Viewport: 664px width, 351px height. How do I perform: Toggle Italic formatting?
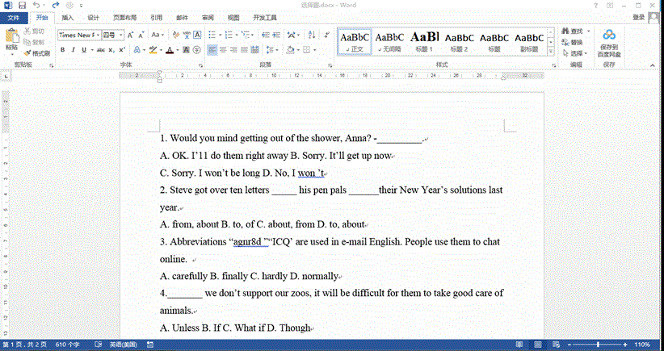point(74,50)
